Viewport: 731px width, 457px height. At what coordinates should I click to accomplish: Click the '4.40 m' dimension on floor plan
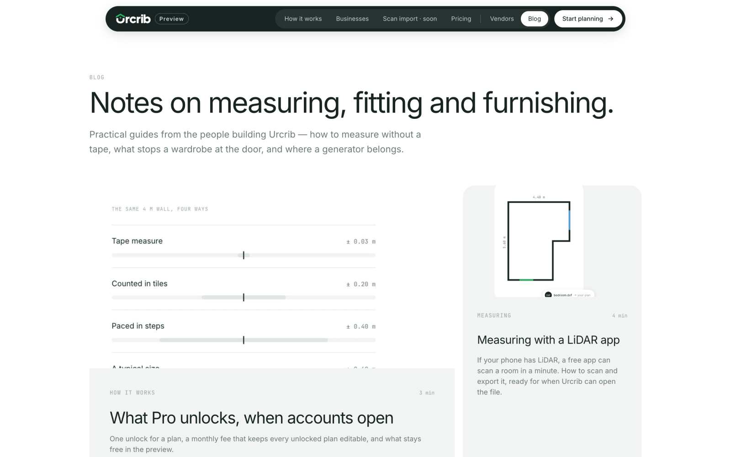pyautogui.click(x=539, y=197)
